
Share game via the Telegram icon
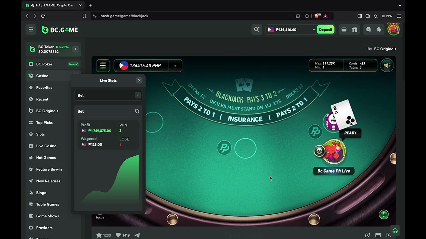point(137,235)
